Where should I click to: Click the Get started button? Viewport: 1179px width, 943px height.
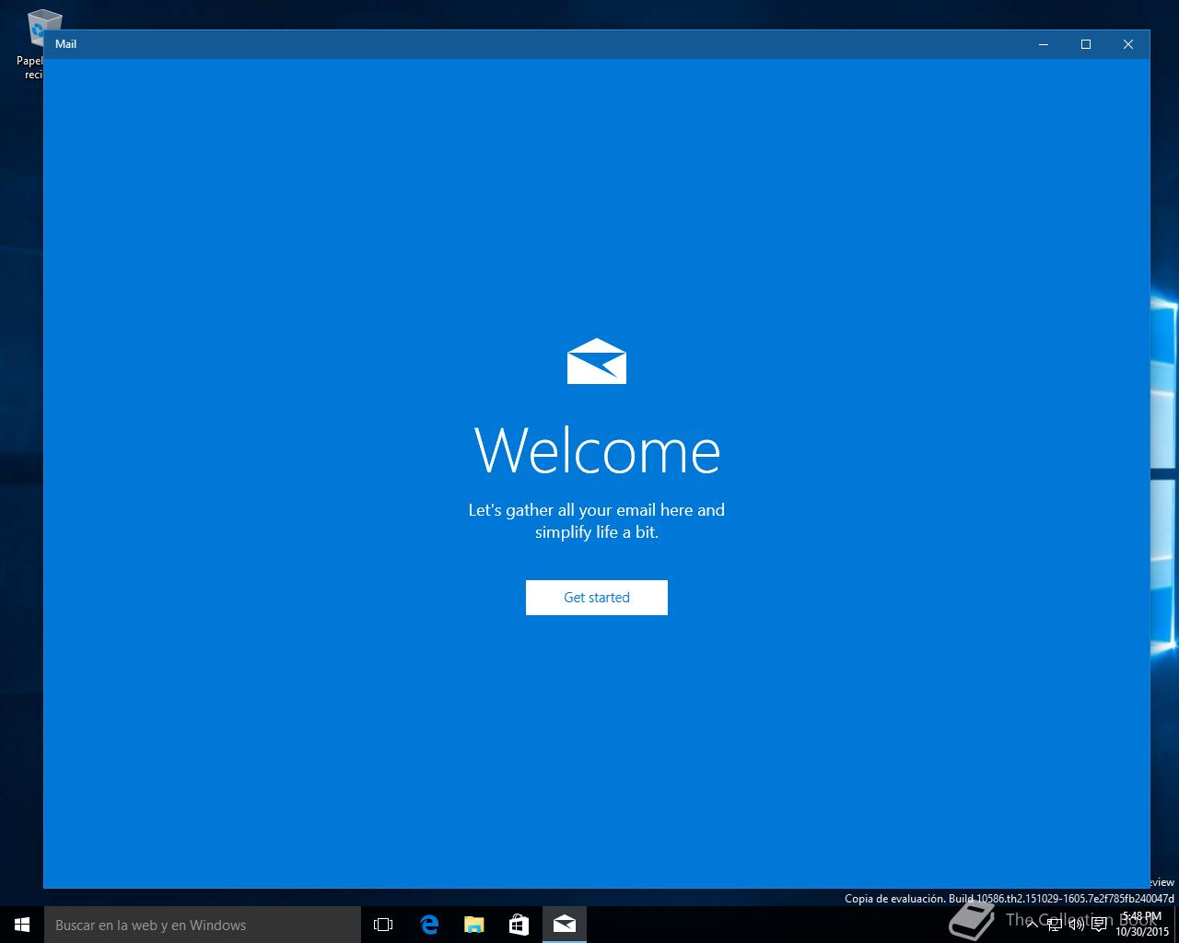596,597
